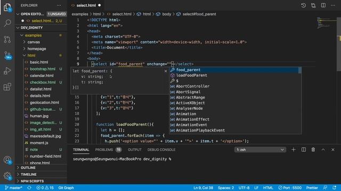Collapse the html folder

coord(42,55)
